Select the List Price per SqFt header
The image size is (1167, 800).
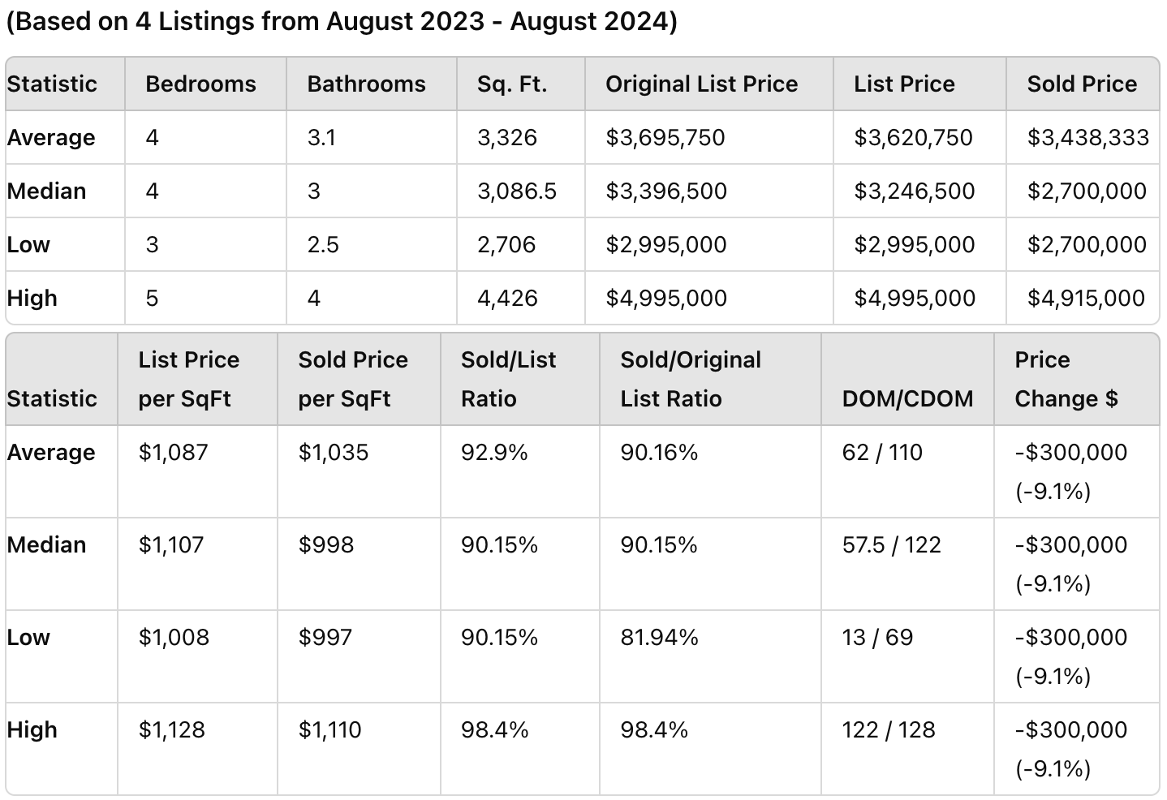pos(188,379)
